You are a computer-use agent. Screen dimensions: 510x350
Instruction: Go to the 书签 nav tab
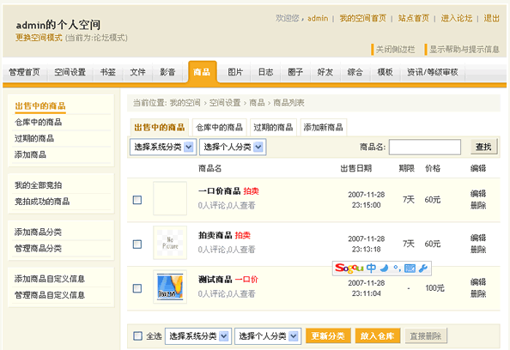tap(107, 72)
